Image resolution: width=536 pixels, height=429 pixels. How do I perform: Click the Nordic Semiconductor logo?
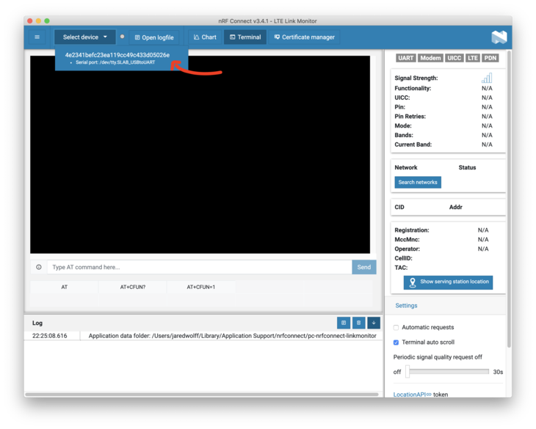(499, 37)
